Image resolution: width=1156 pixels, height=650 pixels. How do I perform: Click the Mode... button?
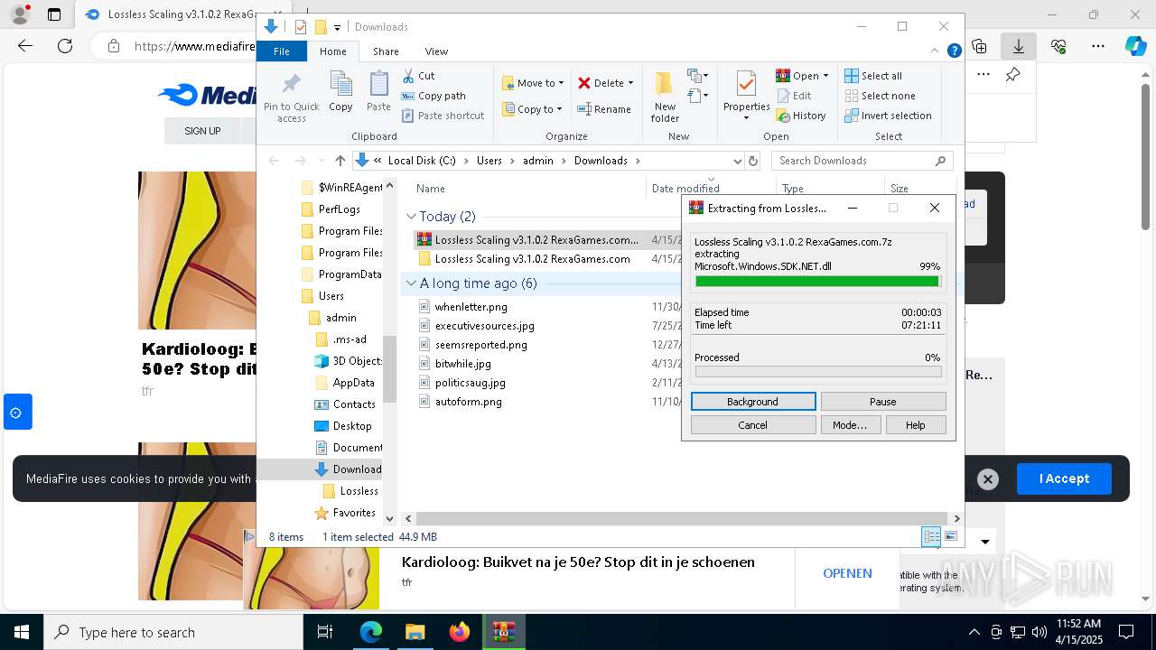pos(850,425)
